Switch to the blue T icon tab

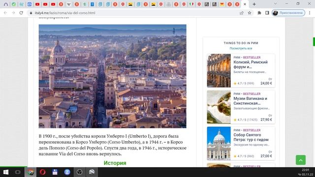[92, 4]
